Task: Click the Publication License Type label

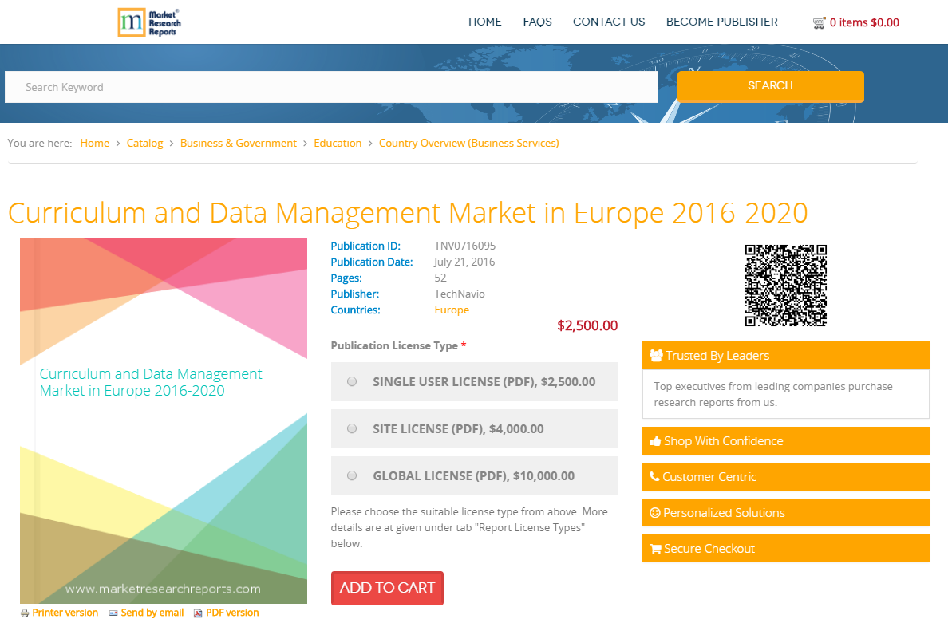Action: tap(394, 345)
